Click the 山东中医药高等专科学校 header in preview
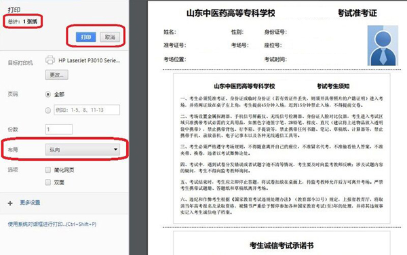Viewport: 407px width, 255px height. coord(231,13)
